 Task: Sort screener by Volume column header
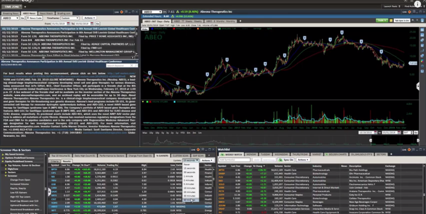tap(101, 165)
